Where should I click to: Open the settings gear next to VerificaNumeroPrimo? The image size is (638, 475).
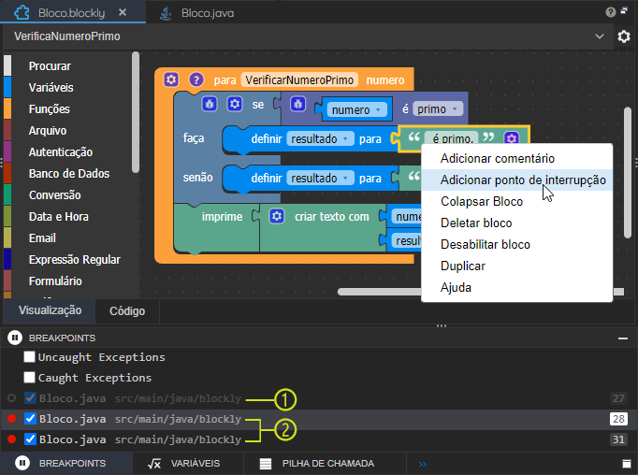pyautogui.click(x=624, y=36)
